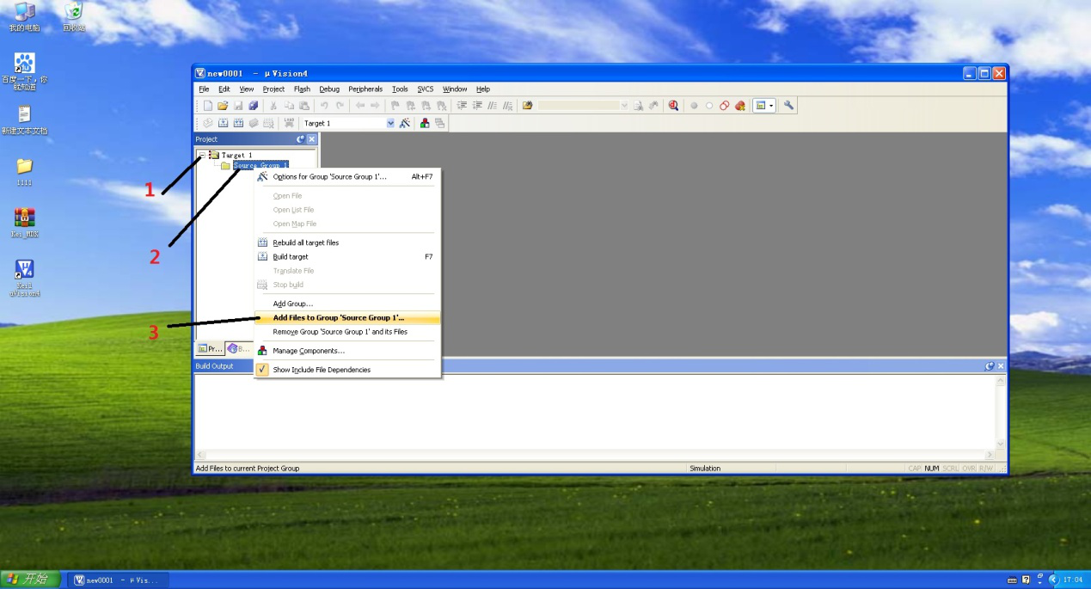Click the New file toolbar icon
The height and width of the screenshot is (589, 1091).
207,106
